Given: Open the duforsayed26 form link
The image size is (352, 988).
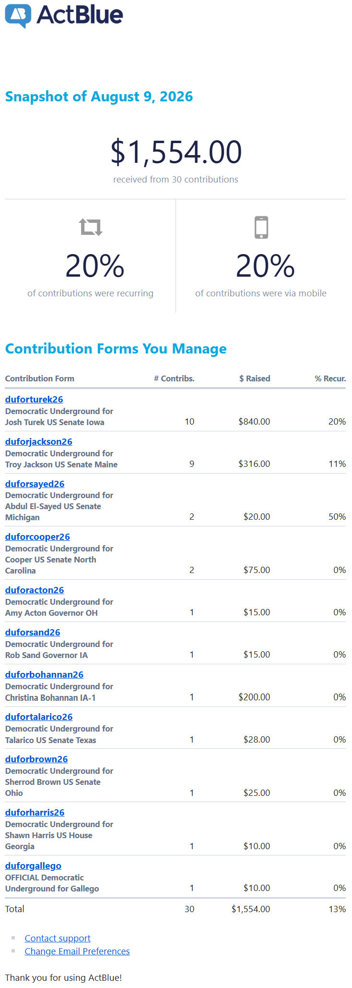Looking at the screenshot, I should pyautogui.click(x=35, y=484).
